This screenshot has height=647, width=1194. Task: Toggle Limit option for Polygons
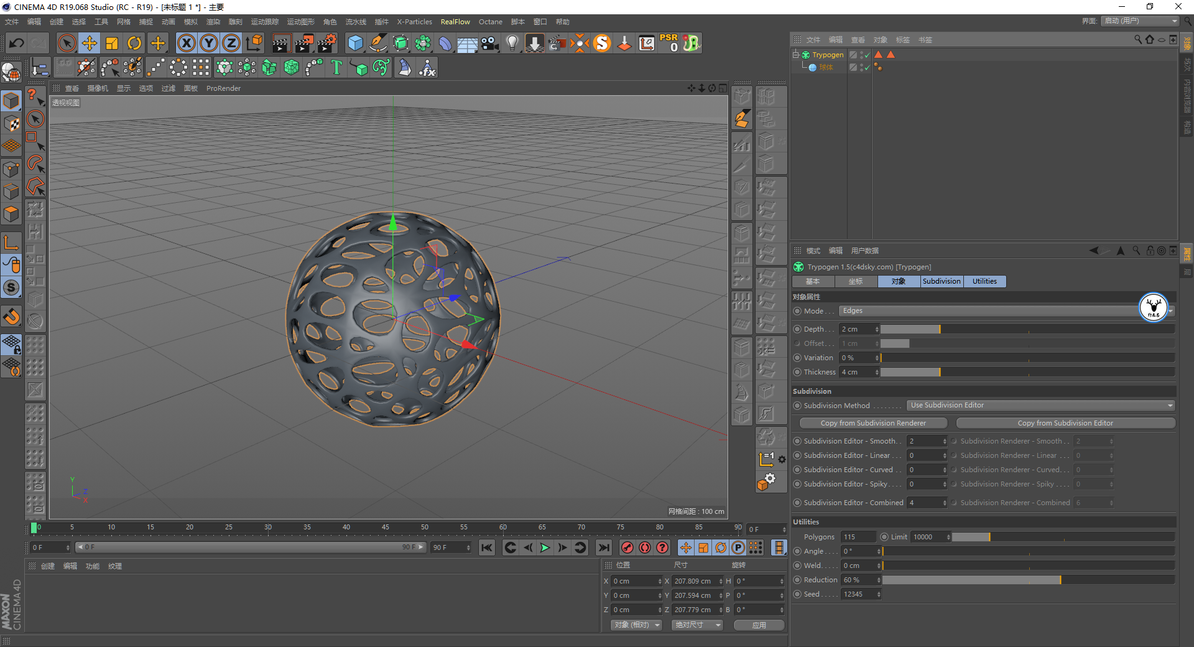[x=884, y=537]
